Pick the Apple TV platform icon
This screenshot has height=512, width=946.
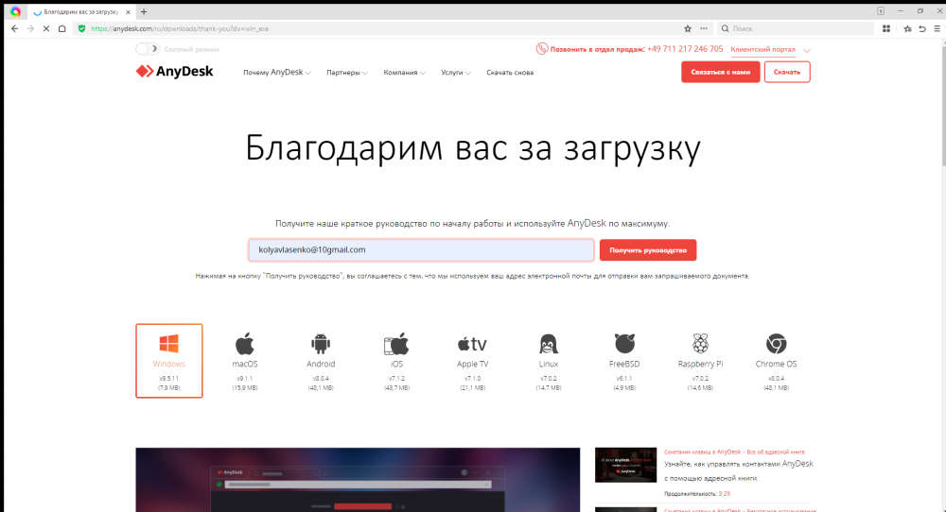click(x=472, y=344)
